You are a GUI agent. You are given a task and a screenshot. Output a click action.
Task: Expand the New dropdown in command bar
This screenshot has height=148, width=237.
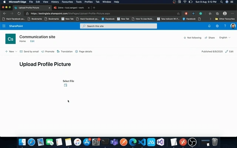tap(11, 51)
